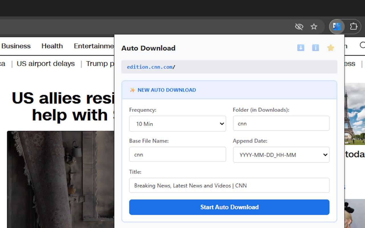Click the Auto Download extension icon in toolbar
This screenshot has height=228, width=365.
tap(337, 27)
